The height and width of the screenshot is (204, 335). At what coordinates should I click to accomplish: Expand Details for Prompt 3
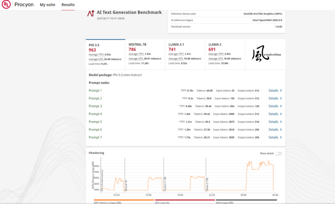(x=273, y=106)
